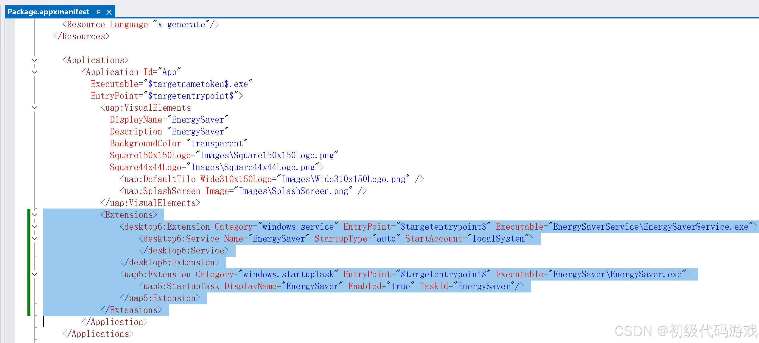Collapse the Applications element outline

click(35, 60)
